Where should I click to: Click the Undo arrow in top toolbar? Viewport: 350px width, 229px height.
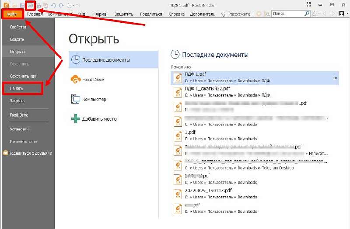(53, 5)
